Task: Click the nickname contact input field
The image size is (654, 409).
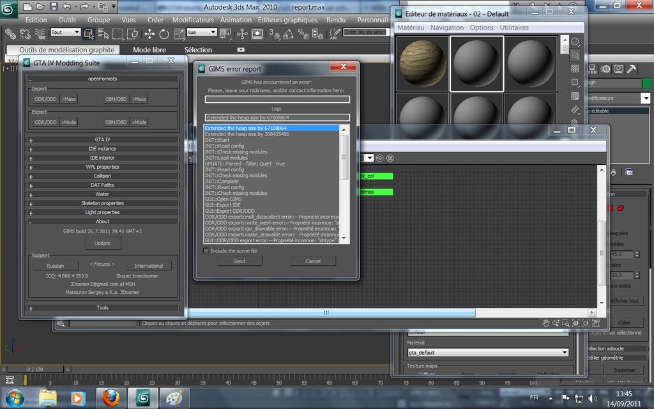Action: point(277,99)
